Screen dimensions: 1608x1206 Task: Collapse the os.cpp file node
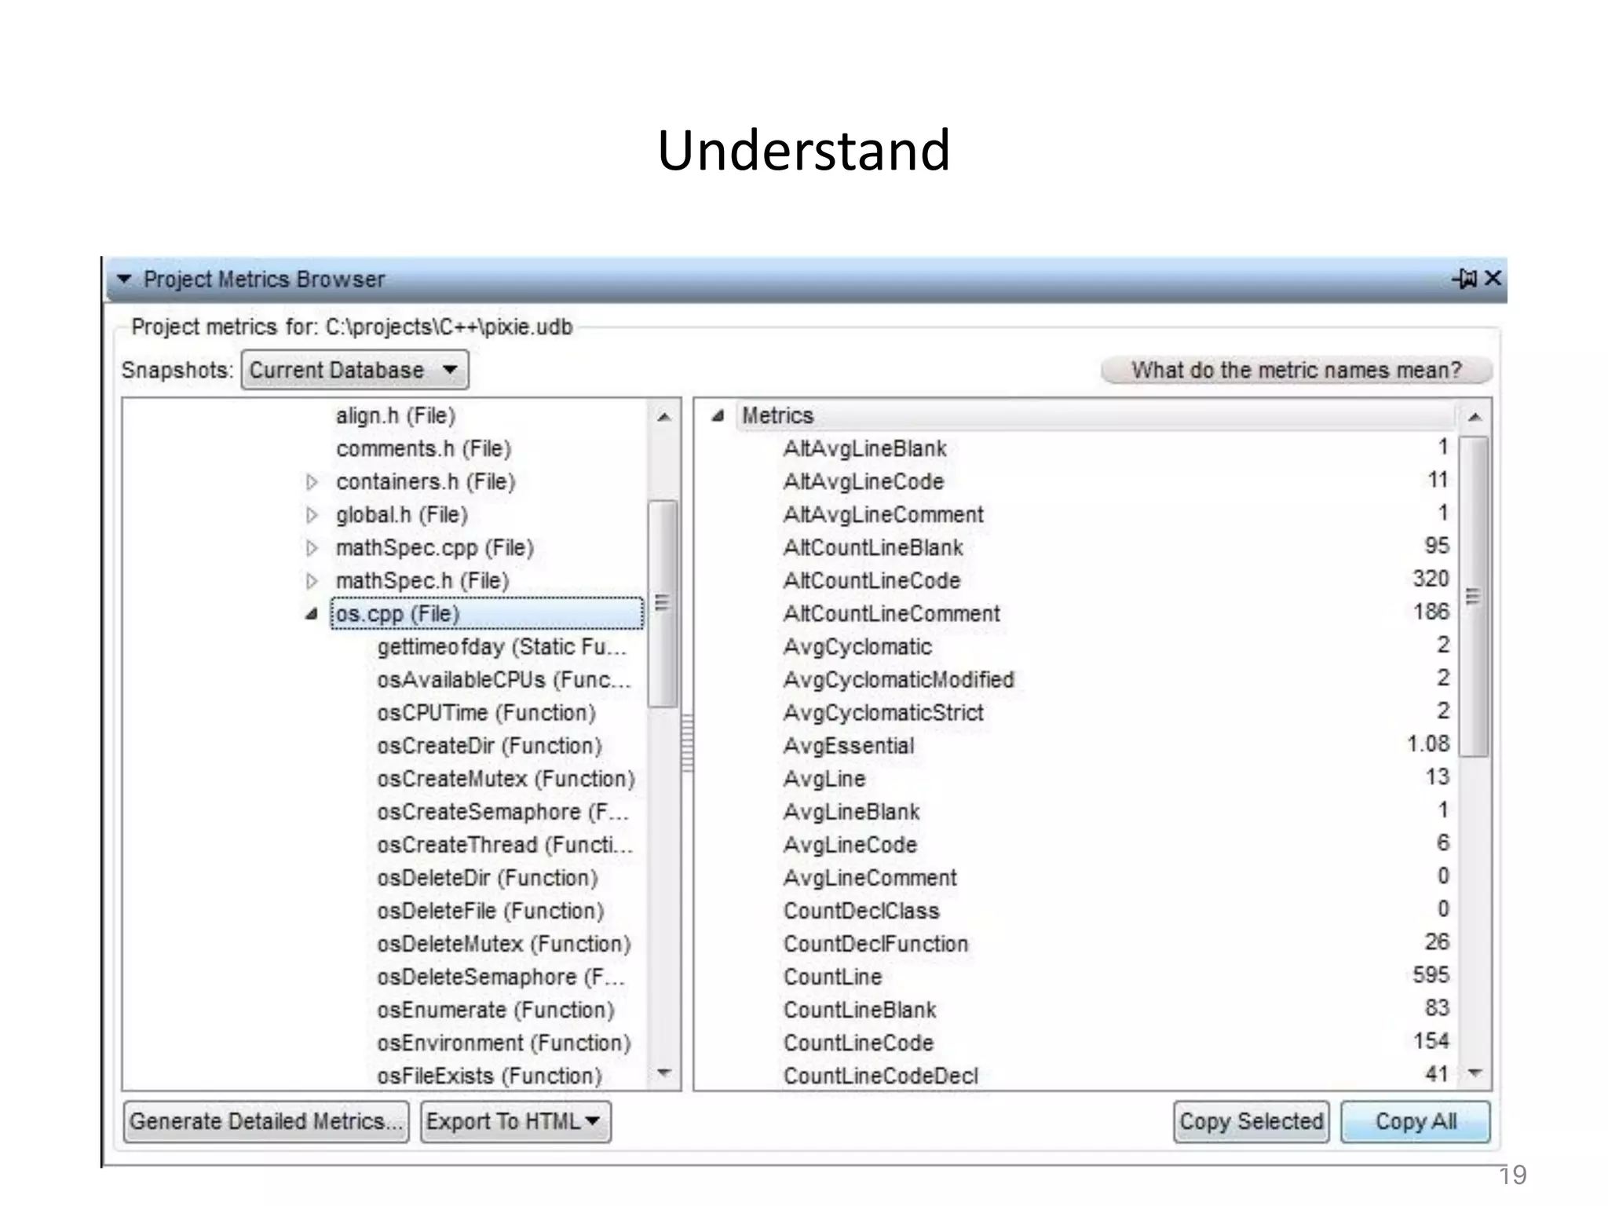(x=312, y=614)
